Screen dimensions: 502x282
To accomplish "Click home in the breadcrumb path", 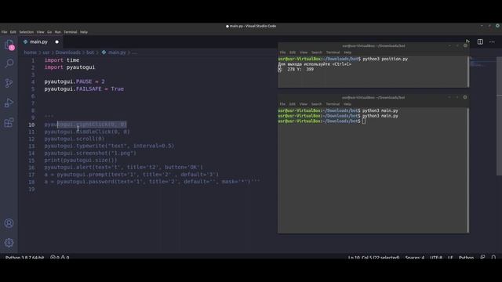I will [x=31, y=52].
